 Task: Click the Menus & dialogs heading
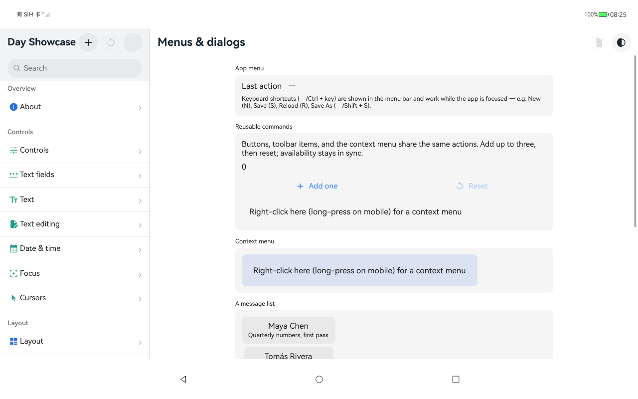(x=201, y=42)
